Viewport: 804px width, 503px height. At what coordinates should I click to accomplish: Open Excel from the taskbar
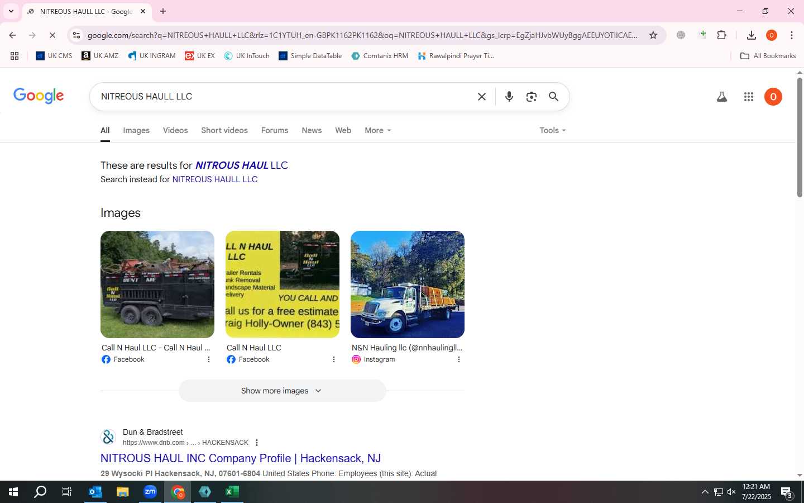tap(232, 492)
